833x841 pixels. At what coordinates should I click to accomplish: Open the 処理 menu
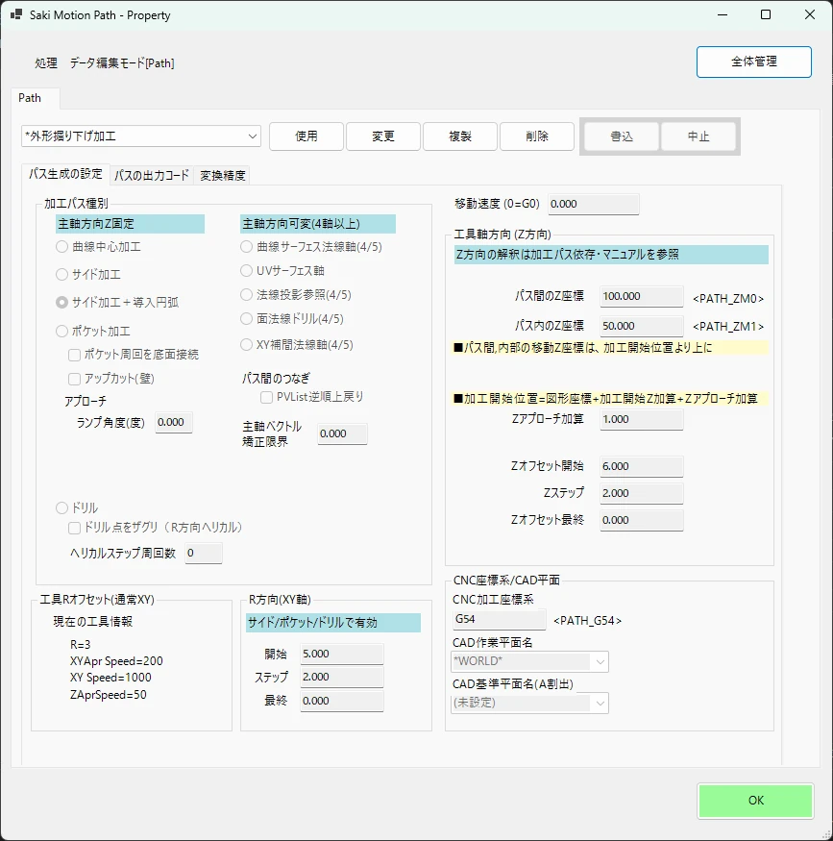tap(46, 63)
